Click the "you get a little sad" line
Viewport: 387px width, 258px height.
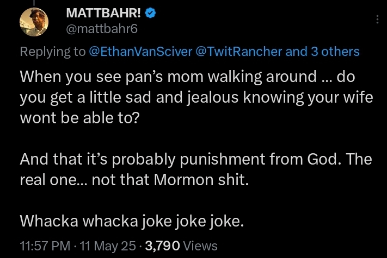pyautogui.click(x=196, y=97)
